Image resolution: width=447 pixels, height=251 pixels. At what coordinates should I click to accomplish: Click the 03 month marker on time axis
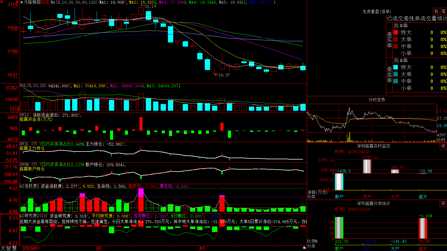click(x=203, y=248)
